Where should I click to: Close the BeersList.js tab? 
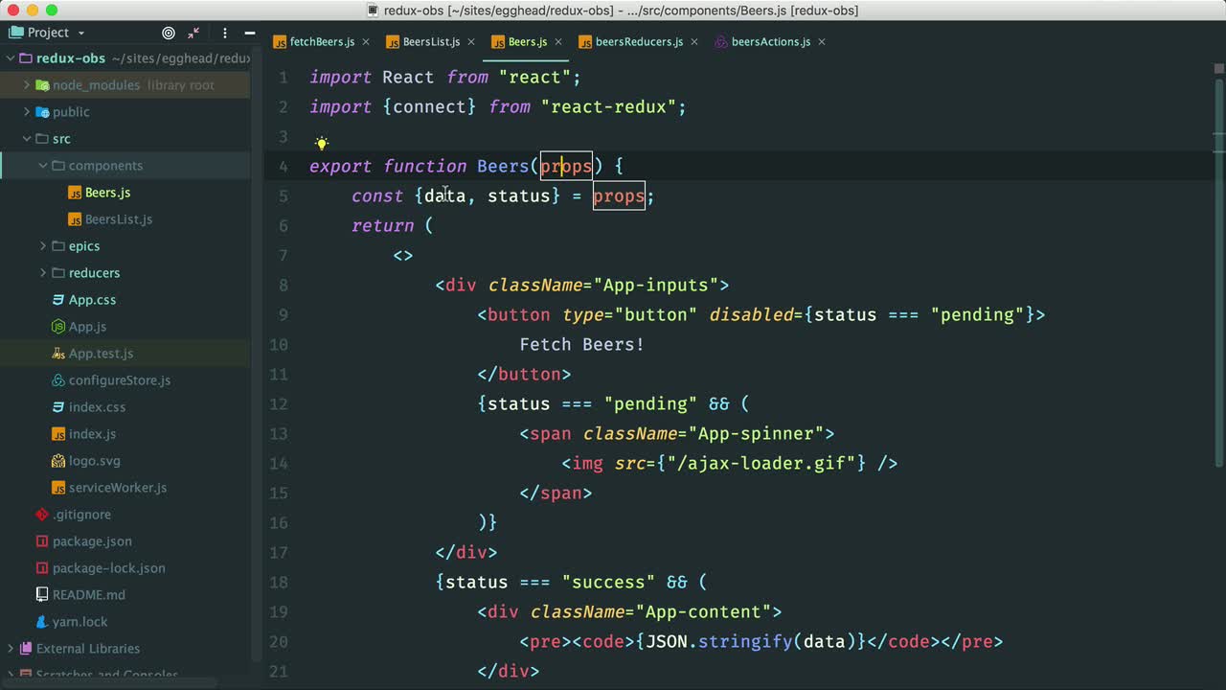(x=471, y=42)
